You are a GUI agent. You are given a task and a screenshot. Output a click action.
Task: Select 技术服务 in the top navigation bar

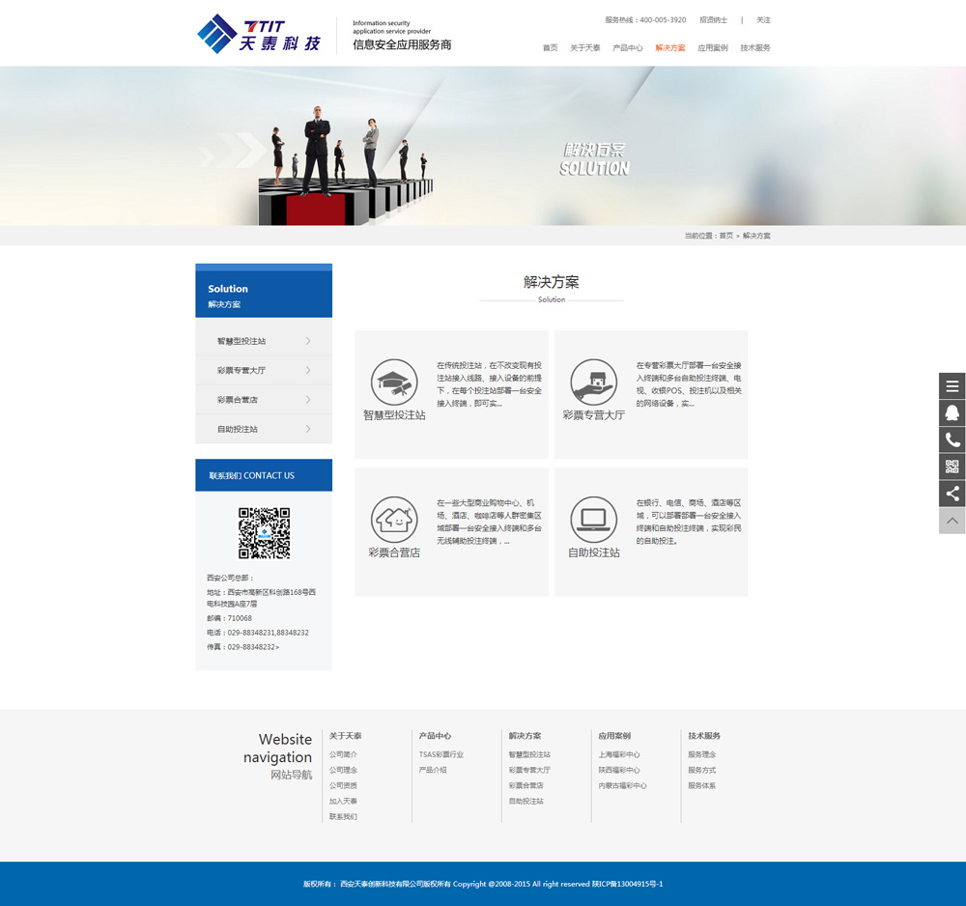tap(755, 47)
